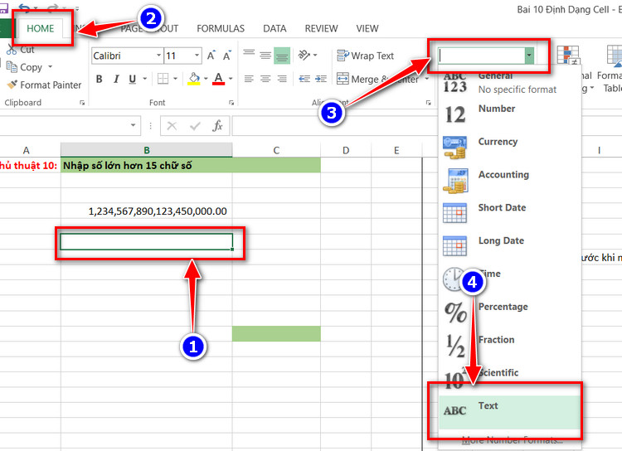
Task: Set Bottom Align for the cell
Action: pos(282,56)
